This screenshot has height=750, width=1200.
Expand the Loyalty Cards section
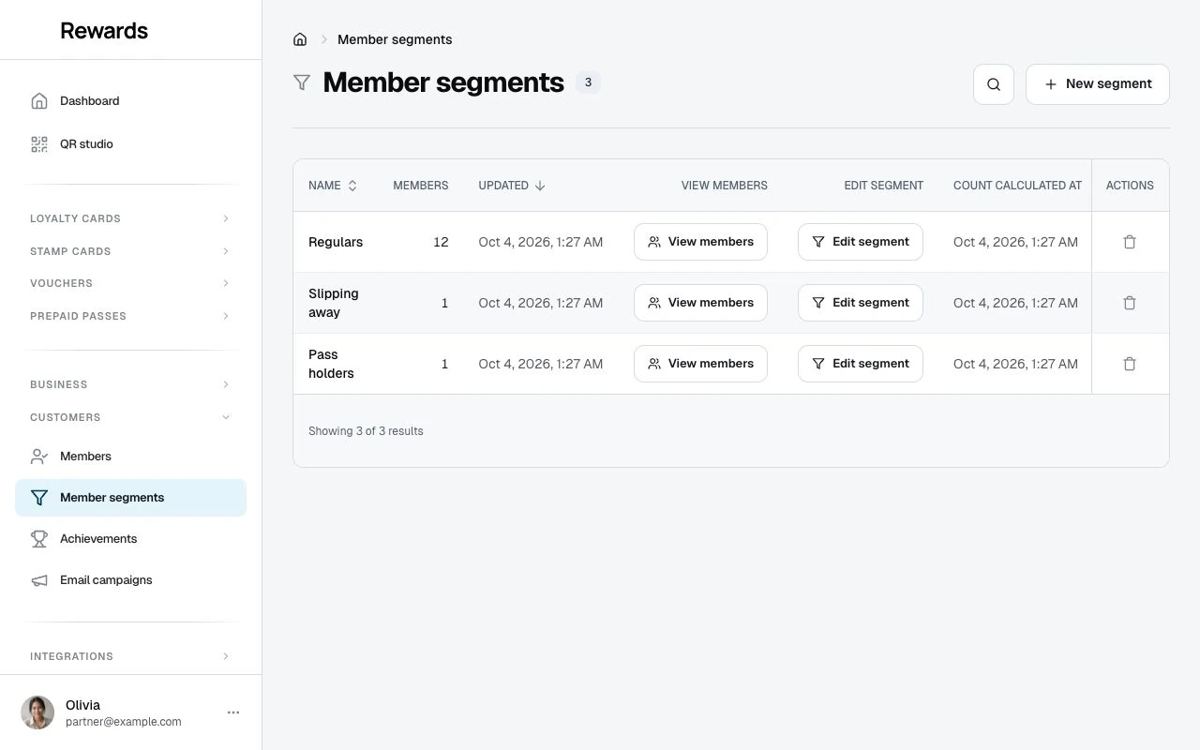pyautogui.click(x=130, y=218)
